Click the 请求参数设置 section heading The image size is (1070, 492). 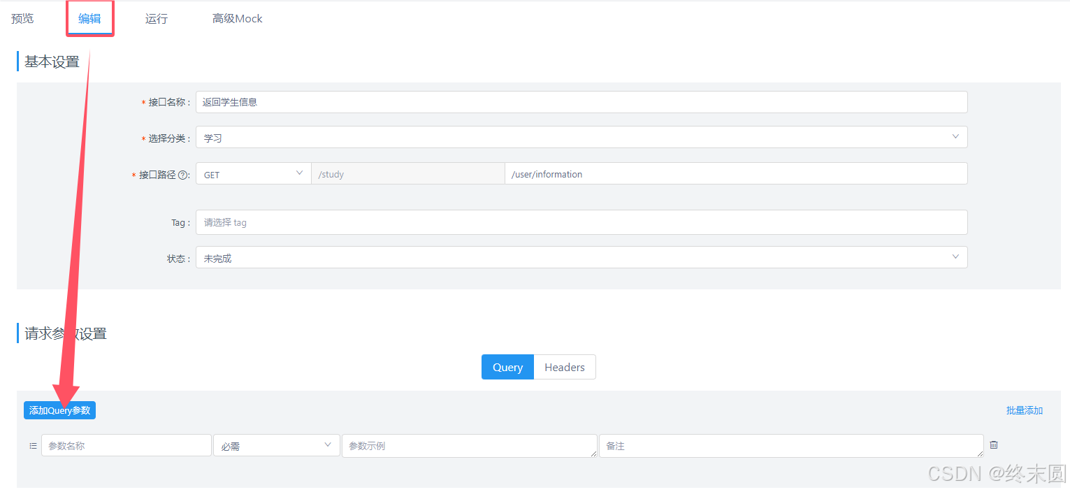coord(66,333)
